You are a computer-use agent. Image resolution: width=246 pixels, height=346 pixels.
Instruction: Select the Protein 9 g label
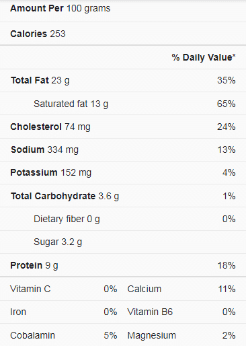(x=34, y=265)
